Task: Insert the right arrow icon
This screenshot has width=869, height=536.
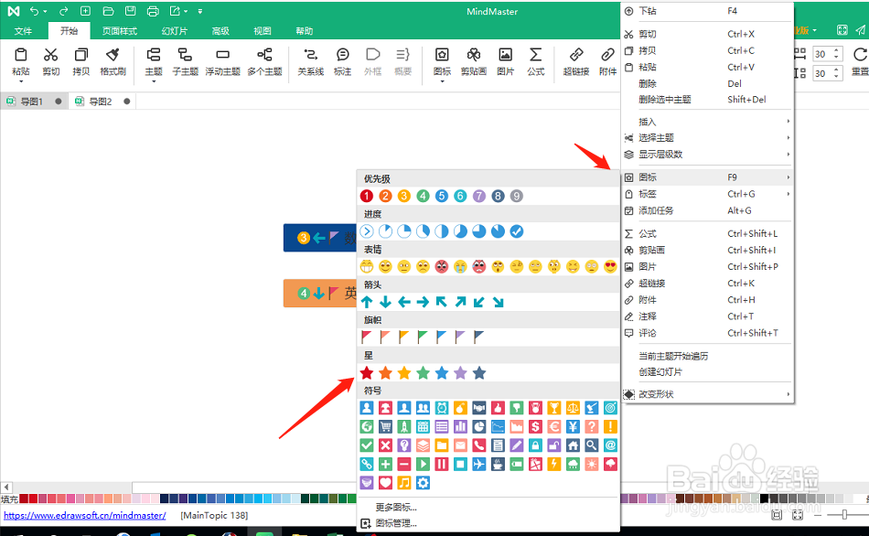Action: [x=423, y=302]
